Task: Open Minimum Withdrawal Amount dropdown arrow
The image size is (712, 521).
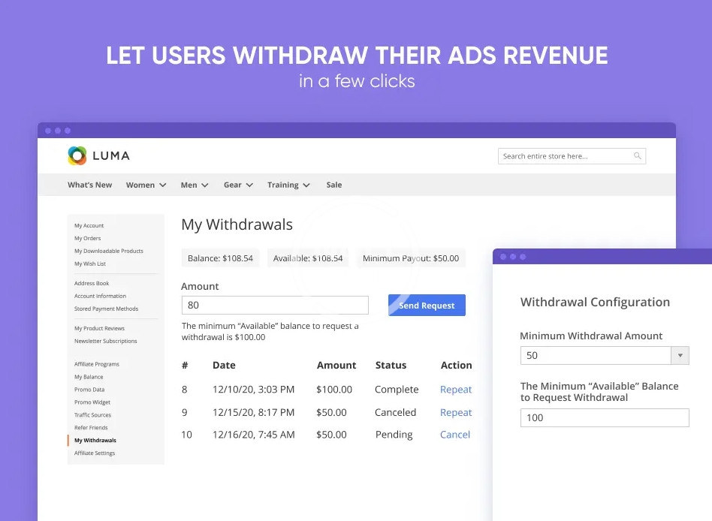Action: tap(680, 356)
